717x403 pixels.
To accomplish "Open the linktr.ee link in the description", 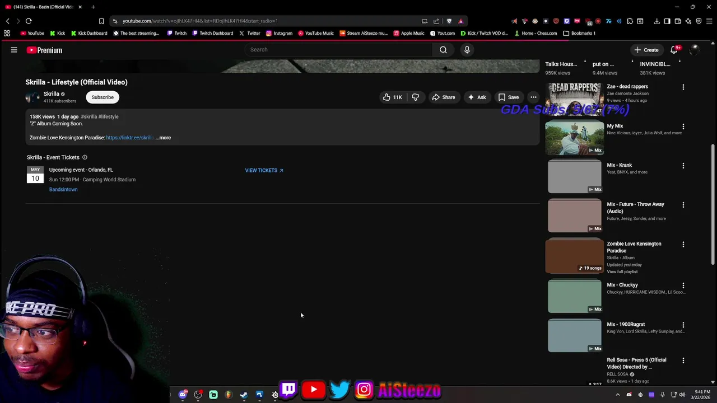I will [129, 138].
